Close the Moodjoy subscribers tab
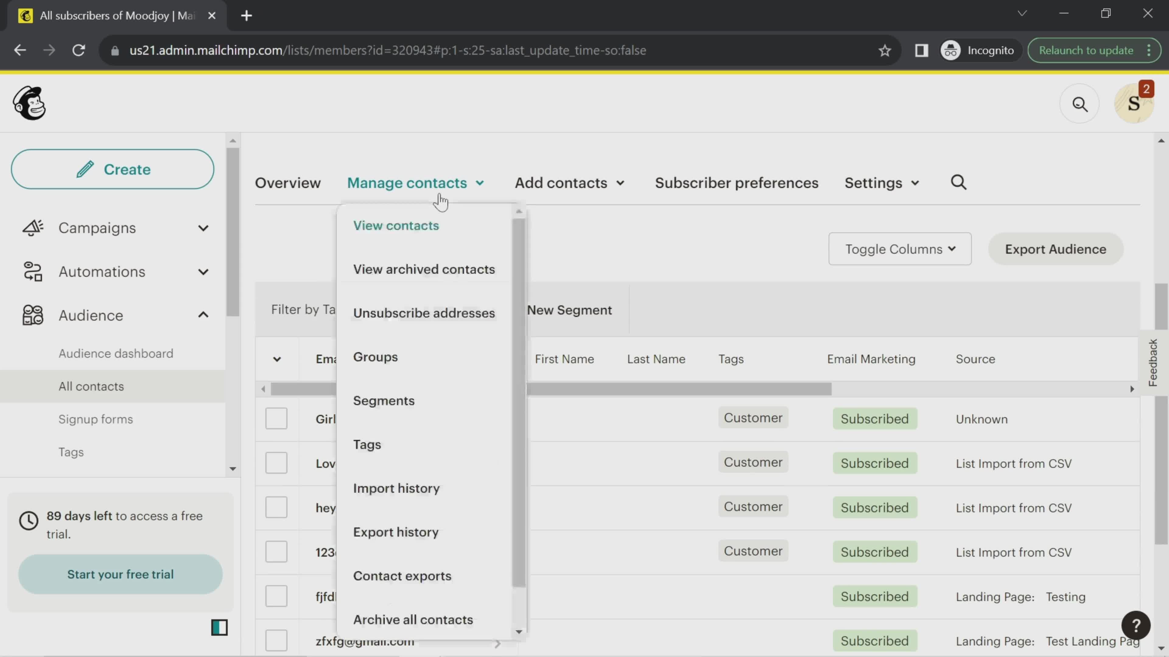 point(212,16)
